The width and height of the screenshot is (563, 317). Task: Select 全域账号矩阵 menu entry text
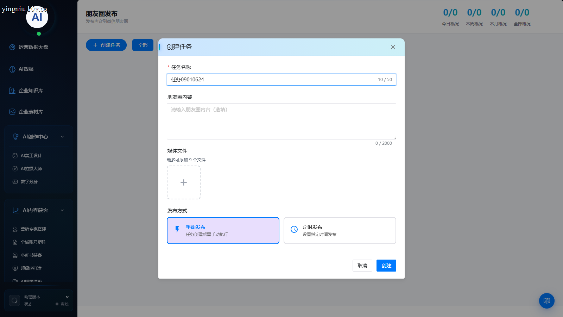[33, 242]
